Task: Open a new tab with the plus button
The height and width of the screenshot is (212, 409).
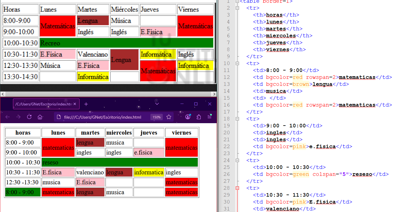Action: 86,104
